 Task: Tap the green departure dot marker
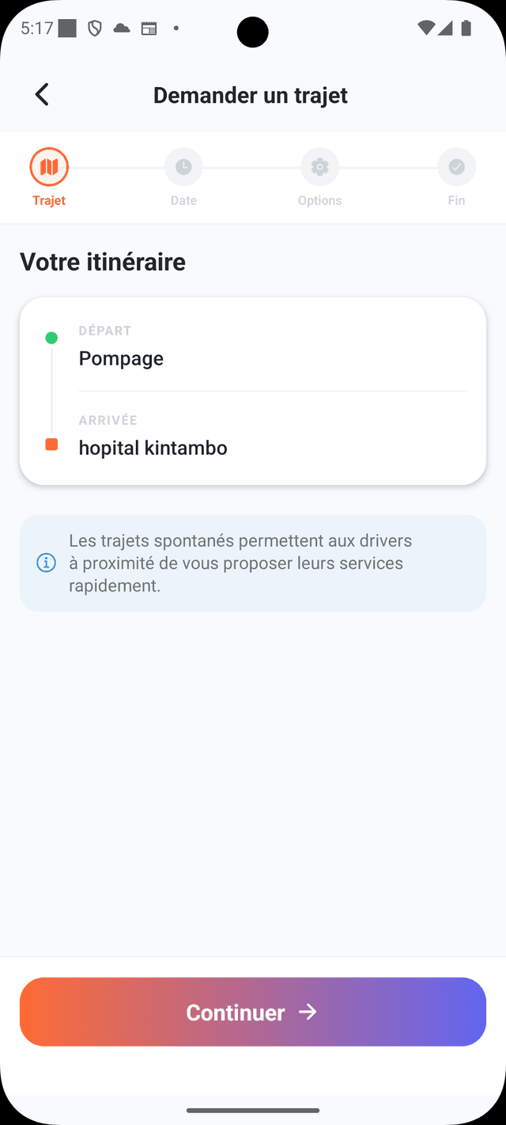click(51, 338)
